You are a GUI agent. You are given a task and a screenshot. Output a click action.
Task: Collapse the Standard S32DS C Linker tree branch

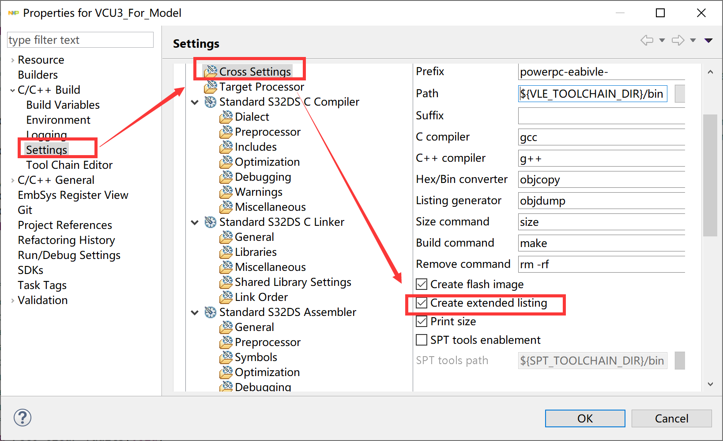pyautogui.click(x=195, y=222)
